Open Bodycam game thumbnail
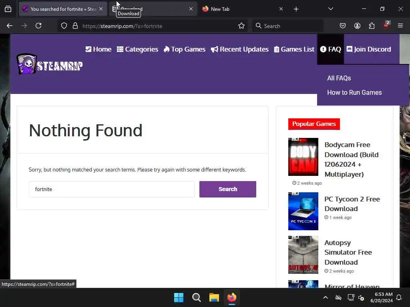Viewport: 410px width, 307px height. (x=303, y=157)
